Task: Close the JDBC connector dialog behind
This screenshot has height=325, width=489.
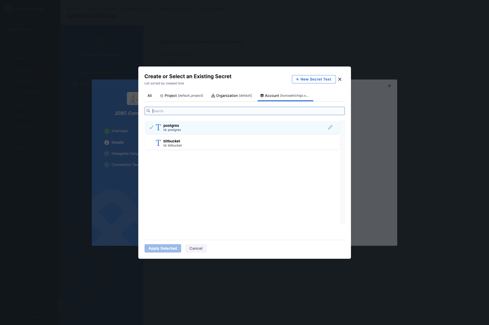Action: [389, 86]
